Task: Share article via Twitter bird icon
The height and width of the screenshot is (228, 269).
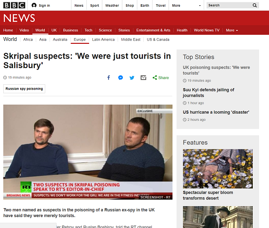Action: [132, 78]
